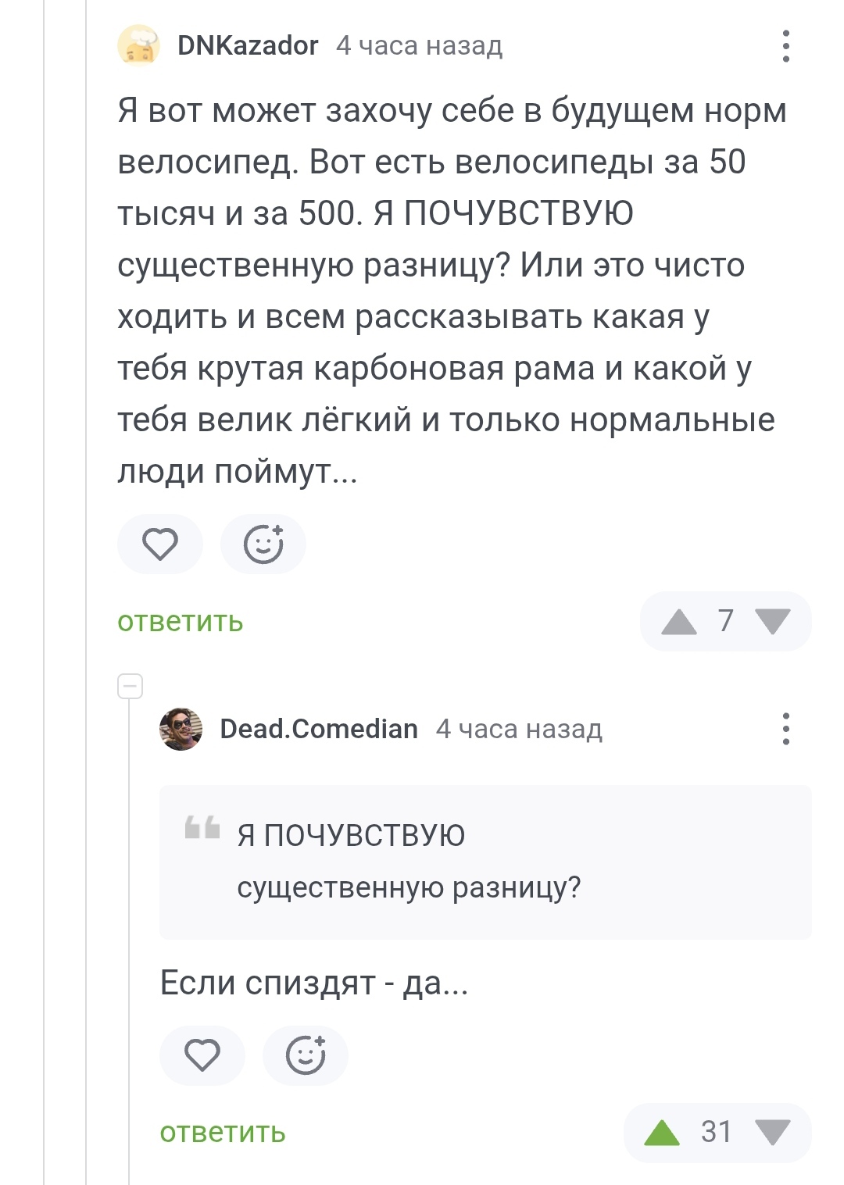The image size is (844, 1185).
Task: Heart Dead.Comedian's reply
Action: point(202,1055)
